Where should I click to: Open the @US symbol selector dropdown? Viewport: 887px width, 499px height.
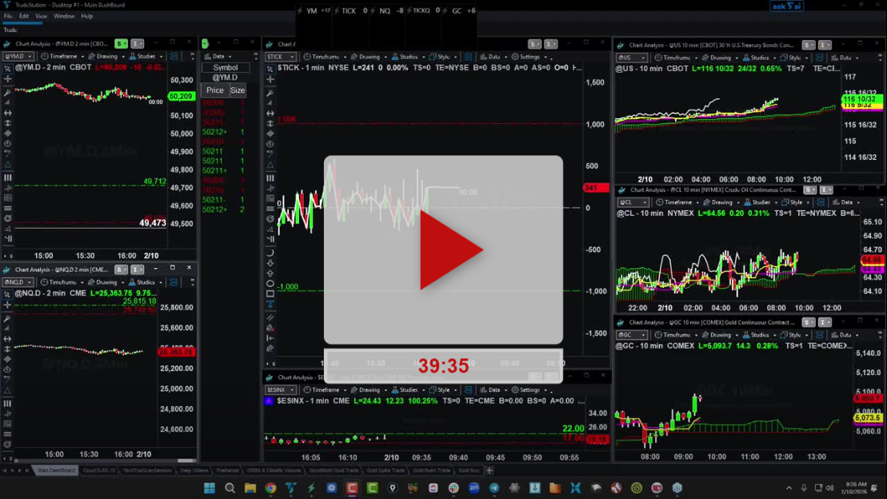tap(632, 58)
